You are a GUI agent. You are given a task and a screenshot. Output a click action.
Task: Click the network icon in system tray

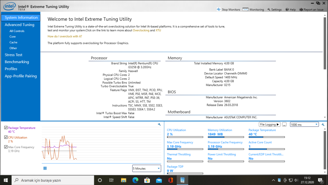pyautogui.click(x=291, y=180)
